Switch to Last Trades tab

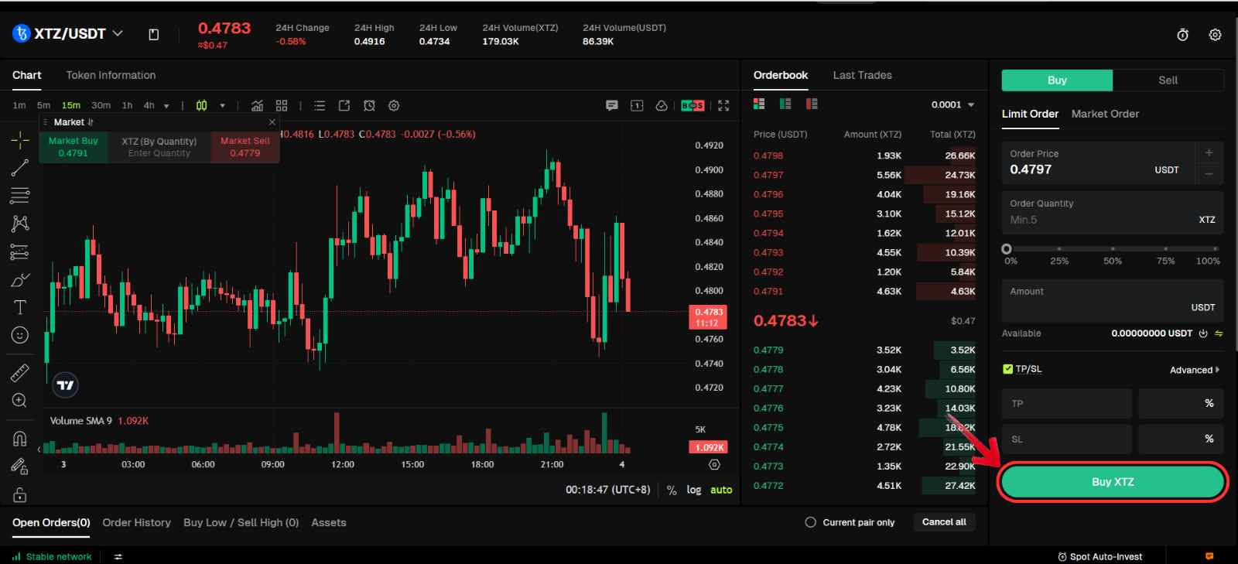coord(862,75)
